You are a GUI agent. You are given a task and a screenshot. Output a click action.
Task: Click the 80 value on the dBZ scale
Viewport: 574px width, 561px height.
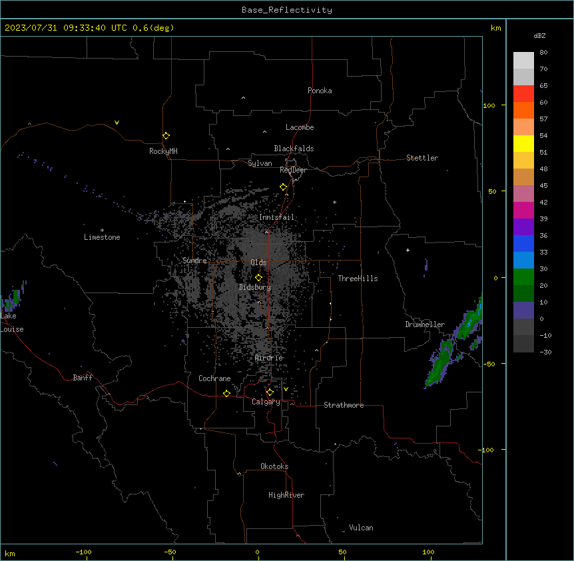coord(543,53)
